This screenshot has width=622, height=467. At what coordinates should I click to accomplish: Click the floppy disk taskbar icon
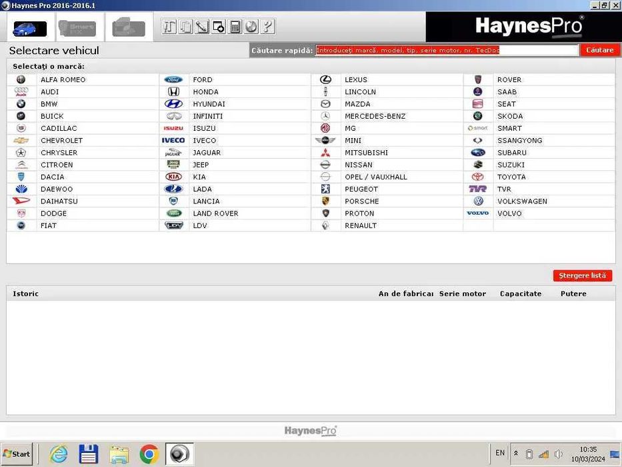click(89, 454)
